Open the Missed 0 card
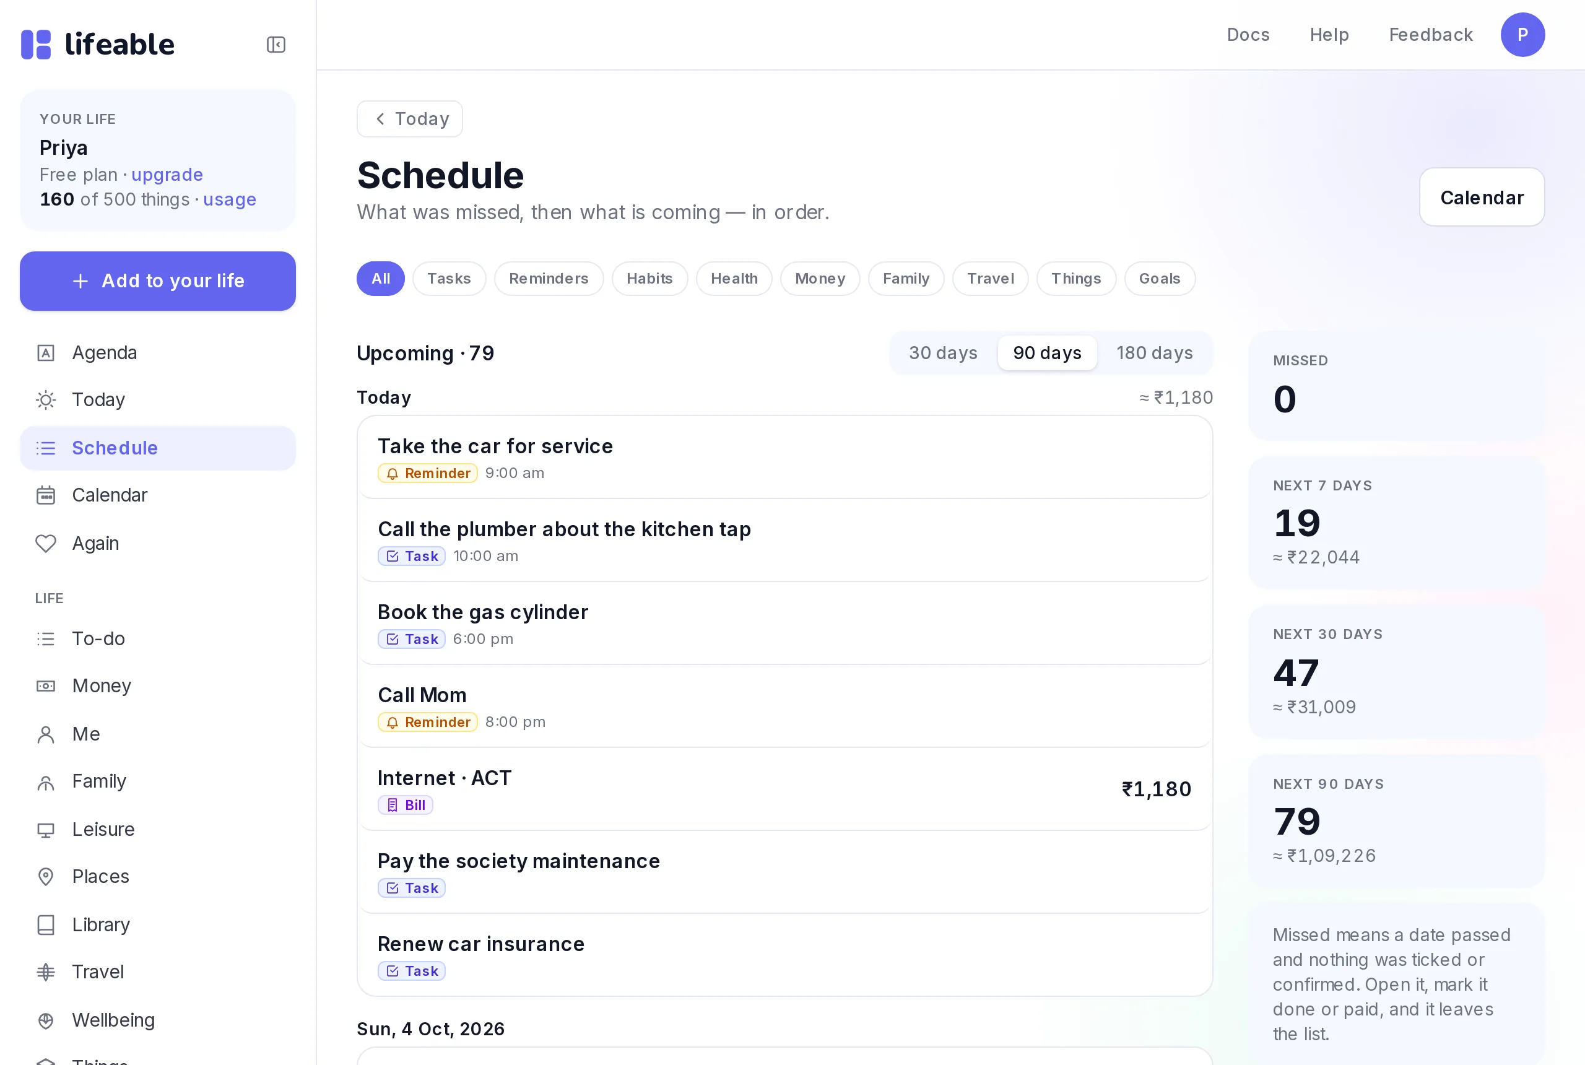Viewport: 1585px width, 1065px height. click(x=1396, y=386)
